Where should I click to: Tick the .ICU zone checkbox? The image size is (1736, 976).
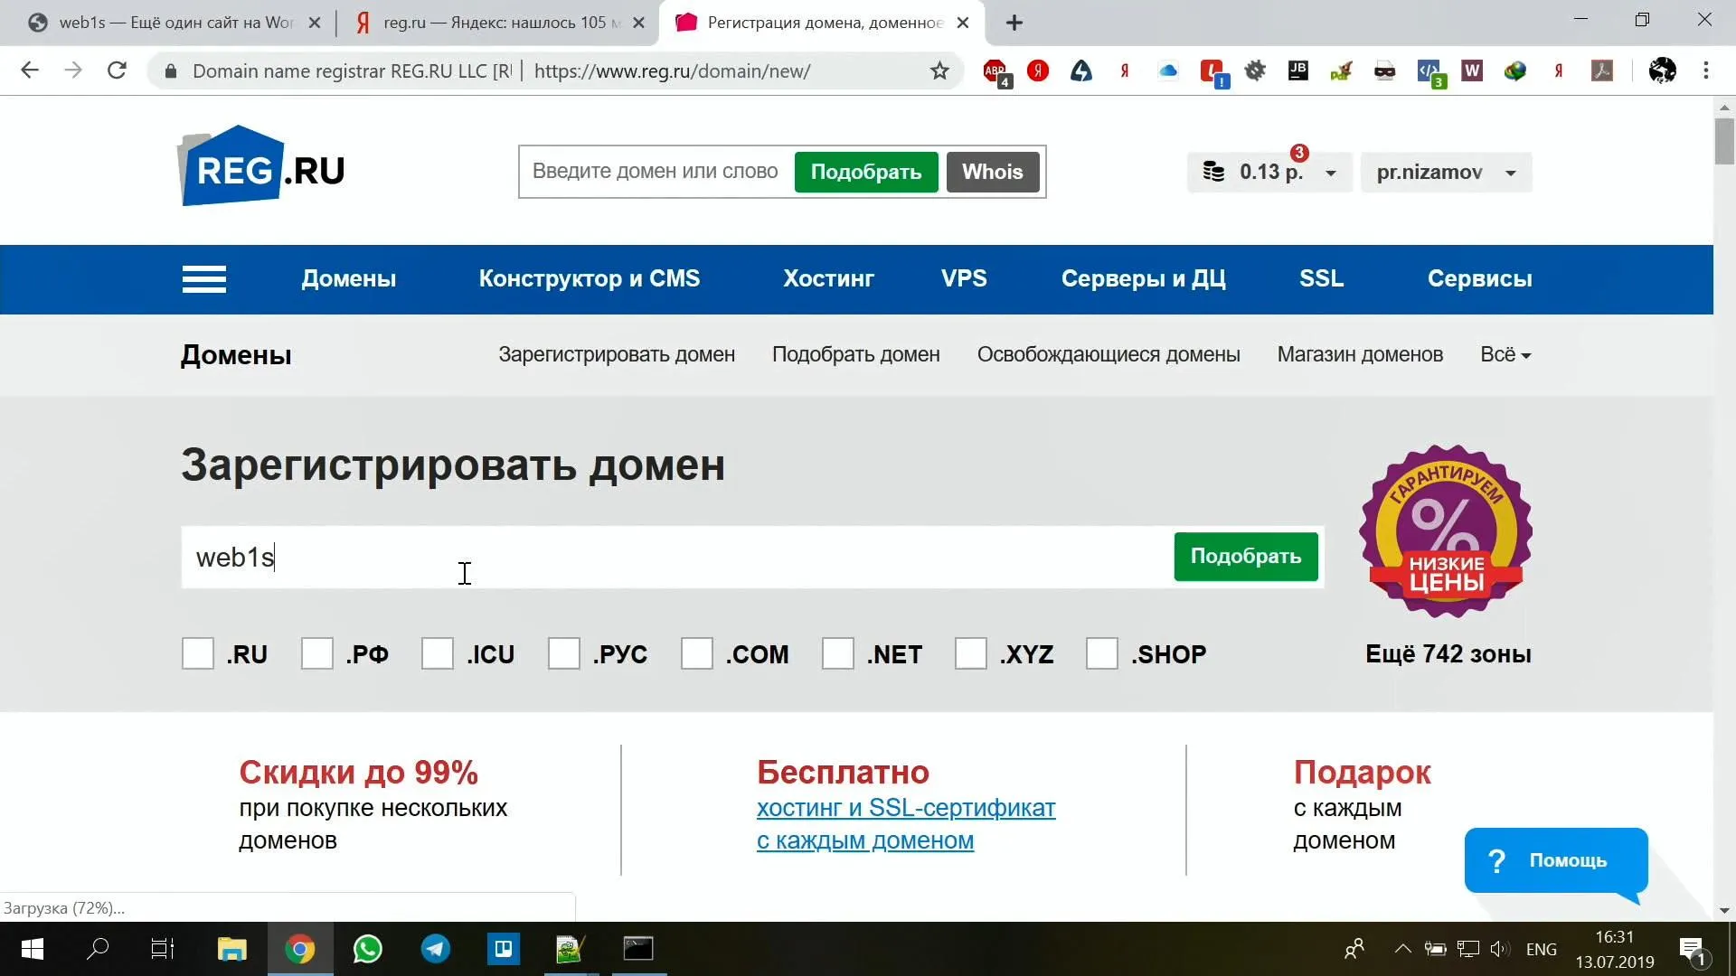[438, 653]
